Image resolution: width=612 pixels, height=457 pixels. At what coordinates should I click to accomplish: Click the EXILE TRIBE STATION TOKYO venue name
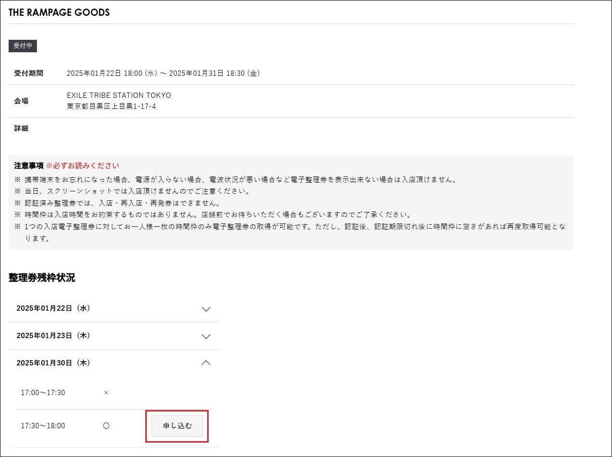point(119,95)
